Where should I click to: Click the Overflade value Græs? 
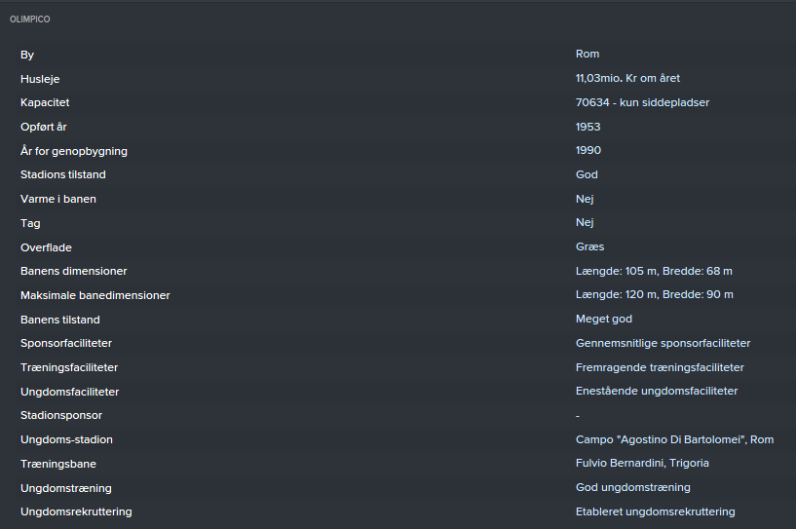[590, 247]
